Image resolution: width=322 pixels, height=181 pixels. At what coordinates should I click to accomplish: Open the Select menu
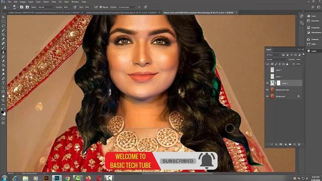[x=46, y=2]
